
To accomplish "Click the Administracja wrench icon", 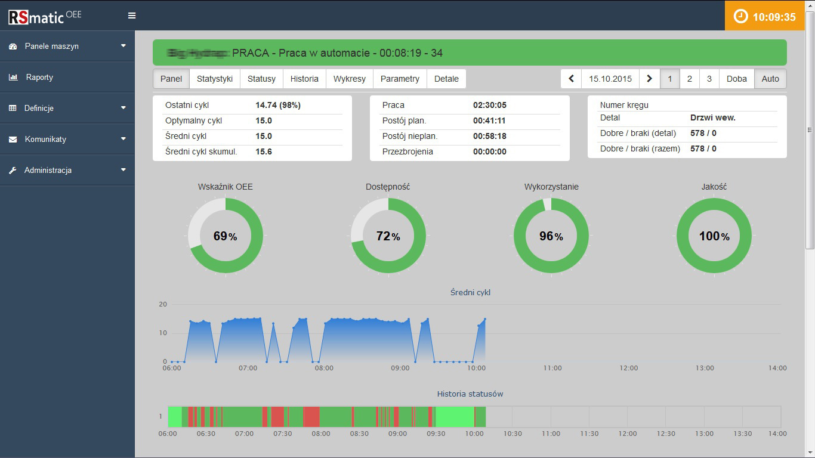I will [x=13, y=170].
